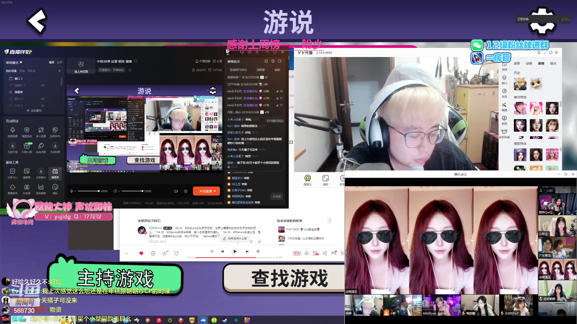The image size is (577, 324).
Task: Expand the 常规模式 mode dropdown
Action: click(14, 63)
